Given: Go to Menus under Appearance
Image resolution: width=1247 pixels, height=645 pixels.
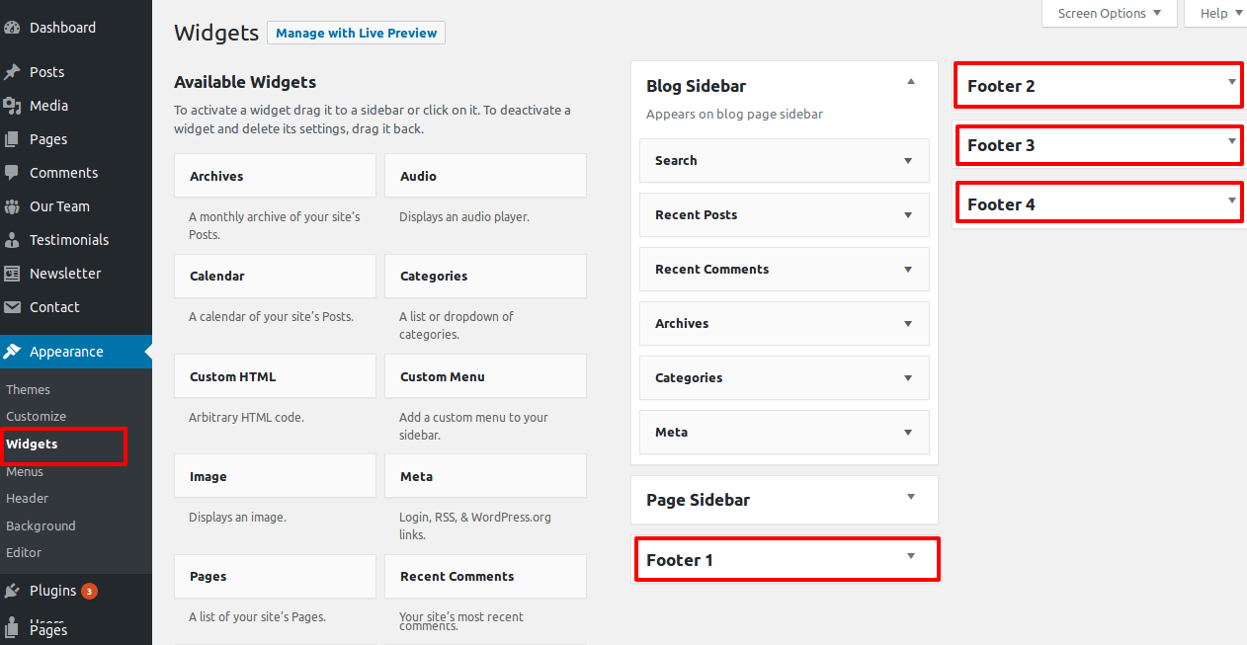Looking at the screenshot, I should 25,472.
